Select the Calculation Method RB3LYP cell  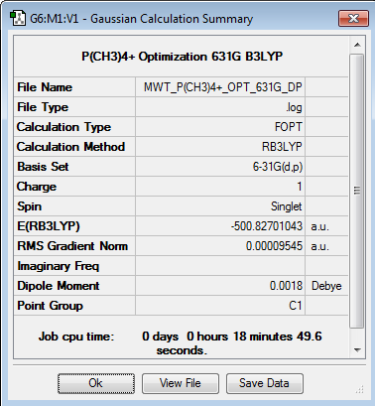(x=220, y=147)
